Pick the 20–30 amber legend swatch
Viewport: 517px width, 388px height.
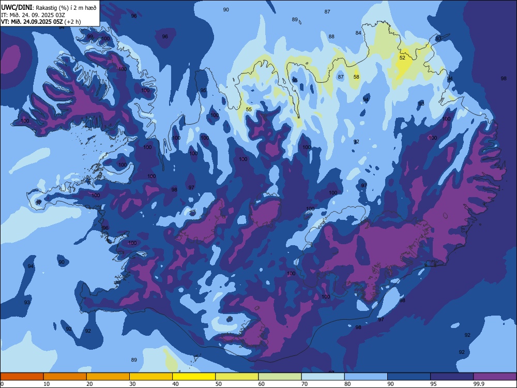point(108,377)
